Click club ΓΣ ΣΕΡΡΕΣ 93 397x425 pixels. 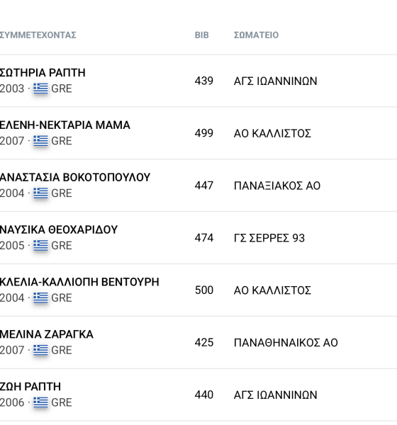click(269, 238)
